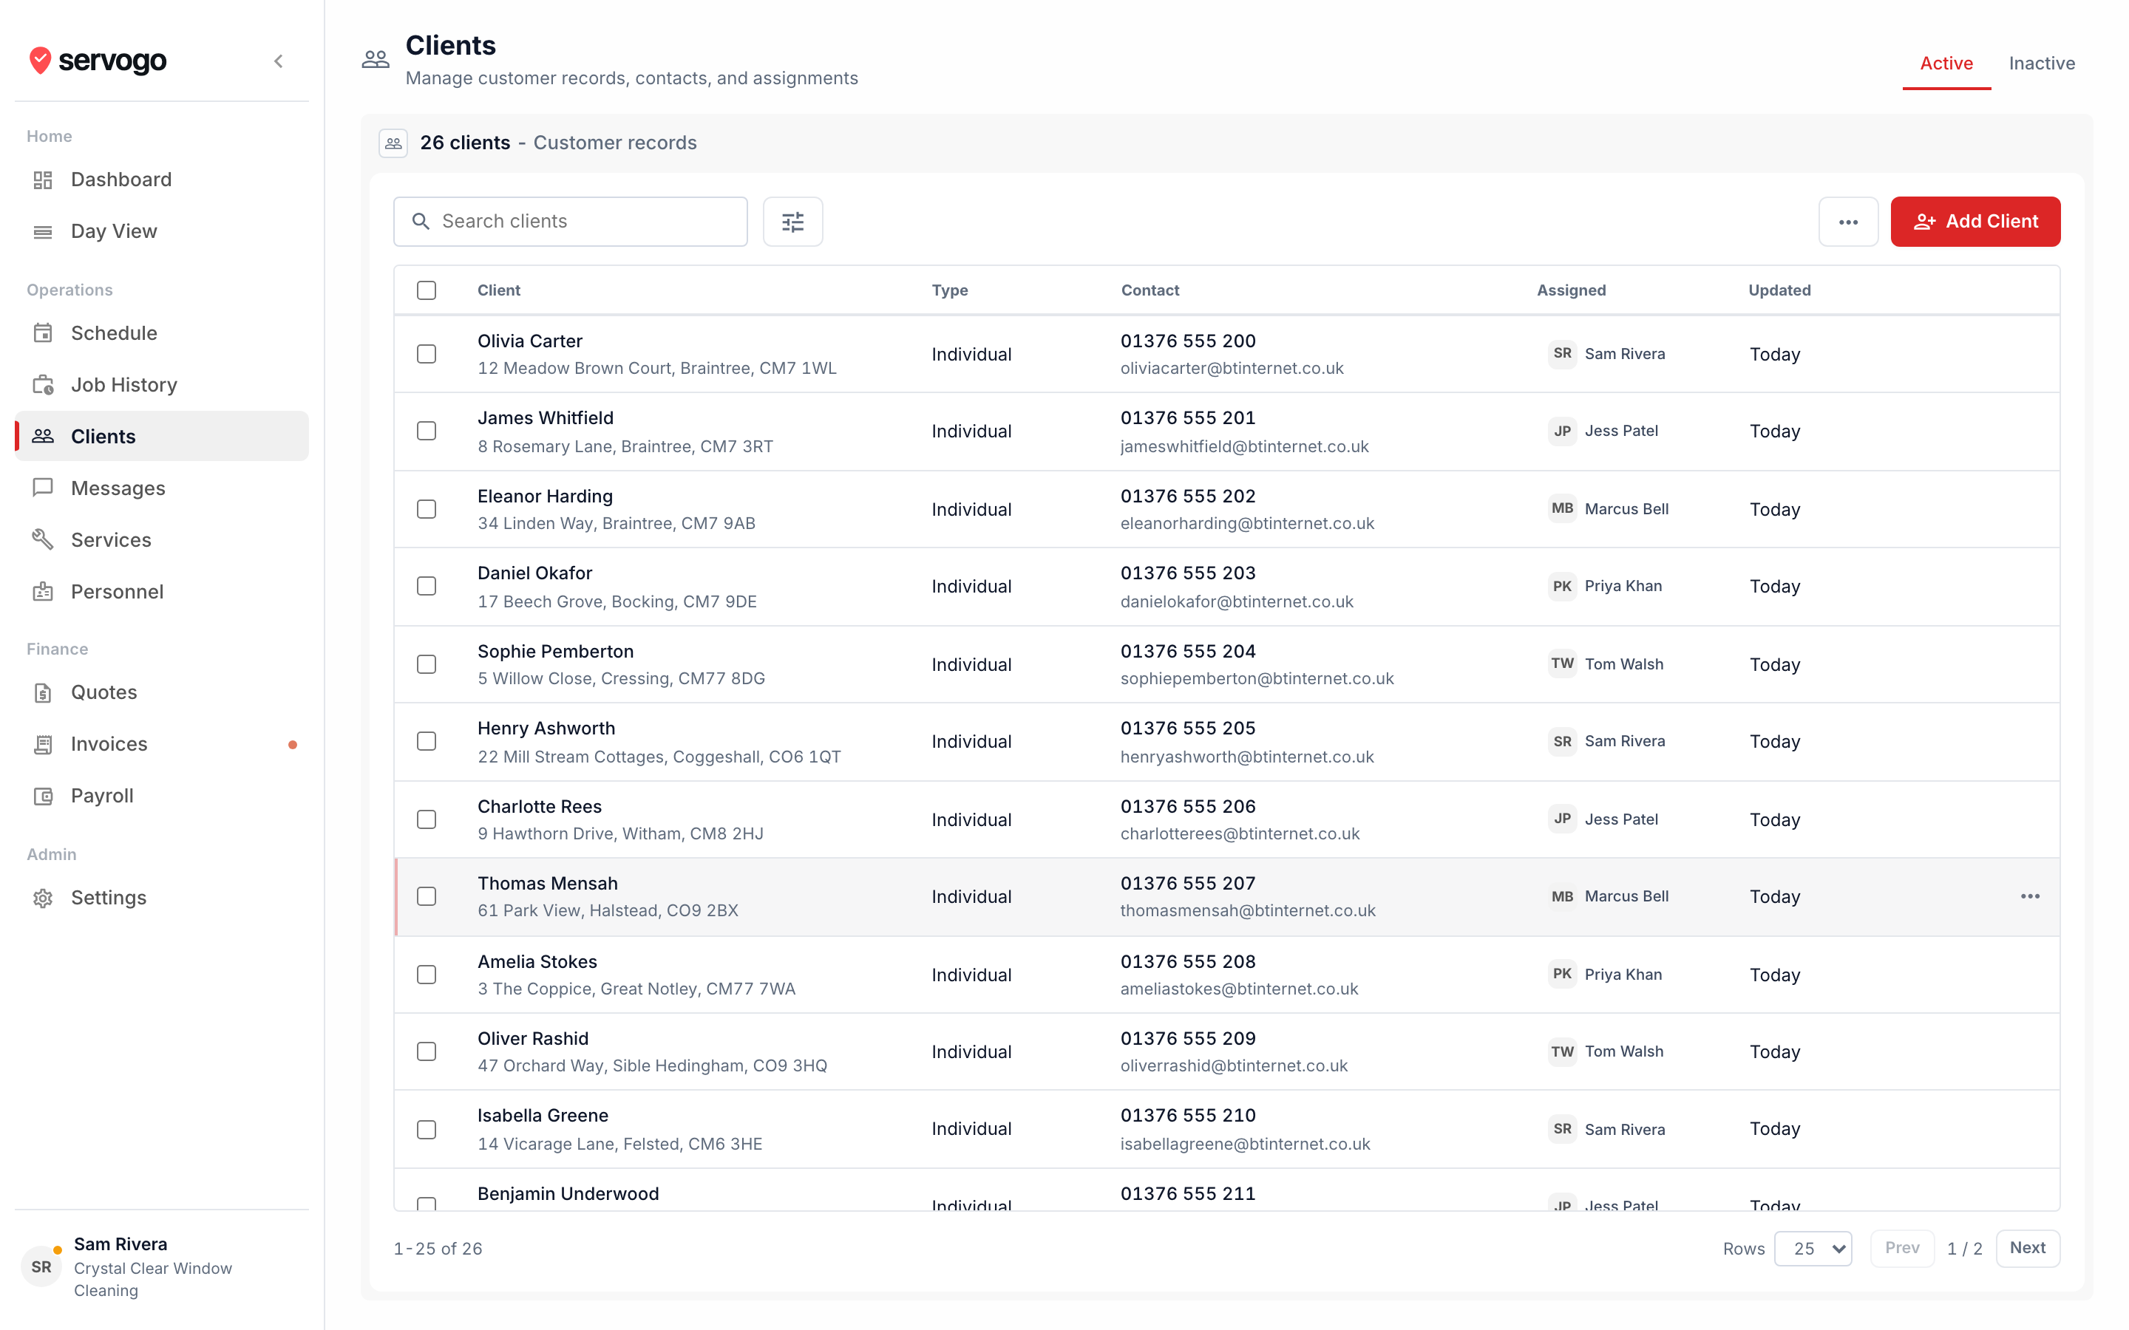This screenshot has height=1330, width=2129.
Task: Click the Sam Rivera profile avatar
Action: point(41,1266)
